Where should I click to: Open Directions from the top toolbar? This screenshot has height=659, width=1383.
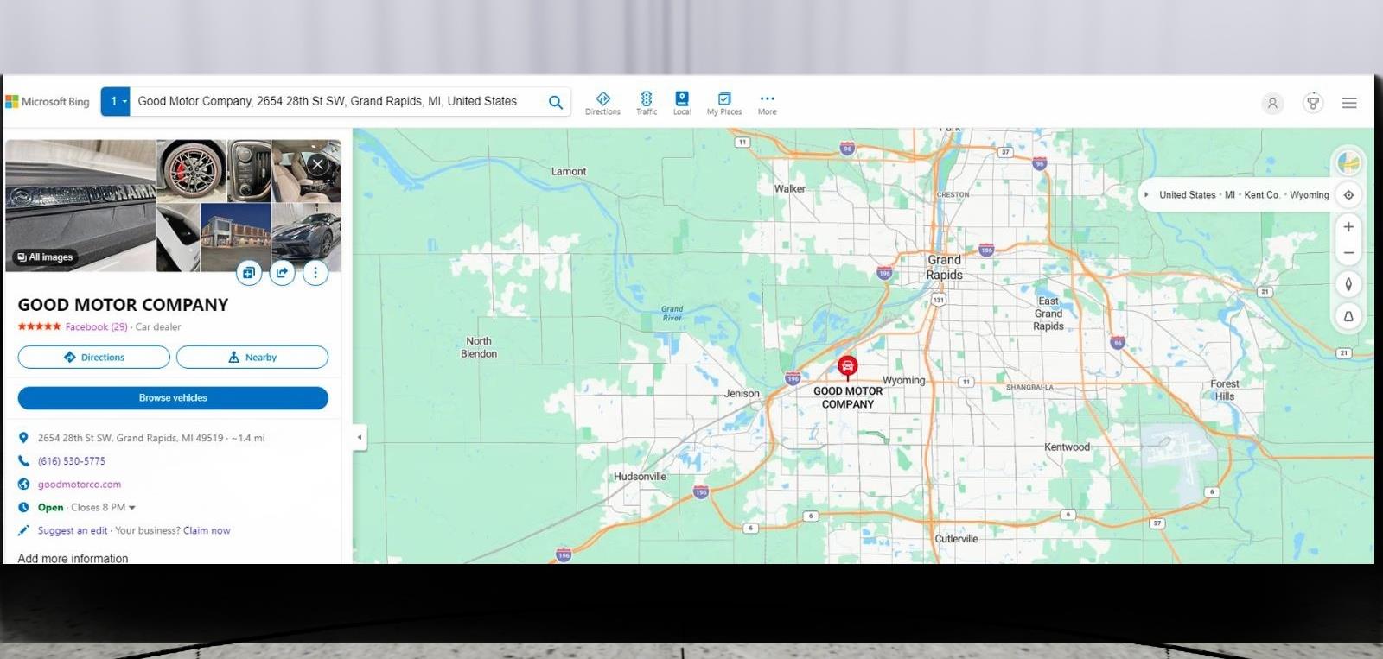602,103
